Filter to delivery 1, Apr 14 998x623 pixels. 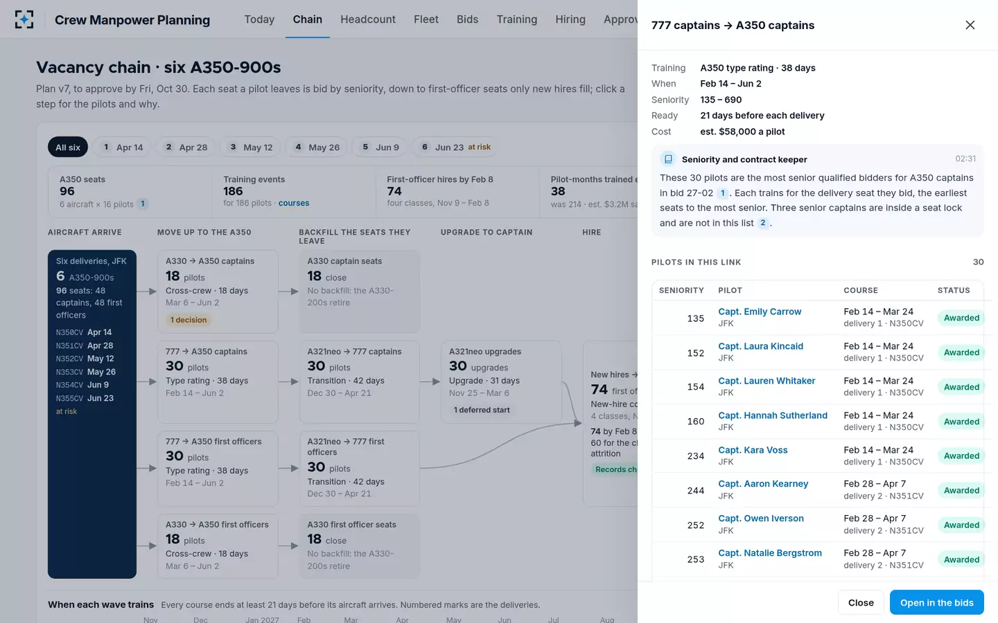122,147
